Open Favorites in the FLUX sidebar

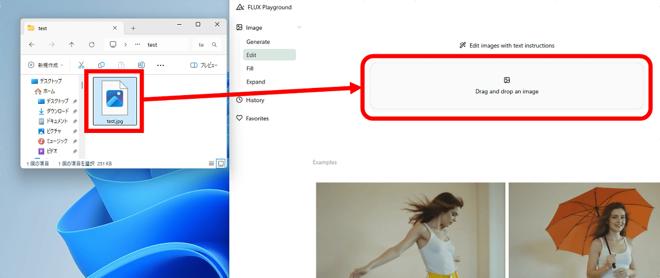click(252, 118)
